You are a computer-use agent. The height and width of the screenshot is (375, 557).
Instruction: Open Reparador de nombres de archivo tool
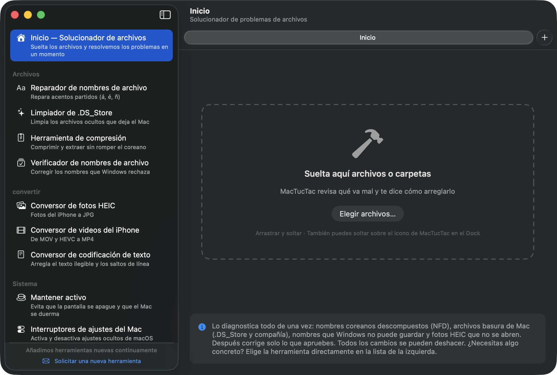pos(92,92)
